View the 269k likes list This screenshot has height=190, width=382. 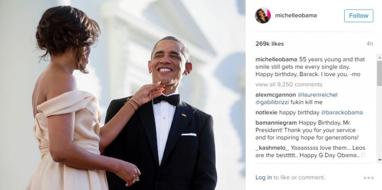270,44
